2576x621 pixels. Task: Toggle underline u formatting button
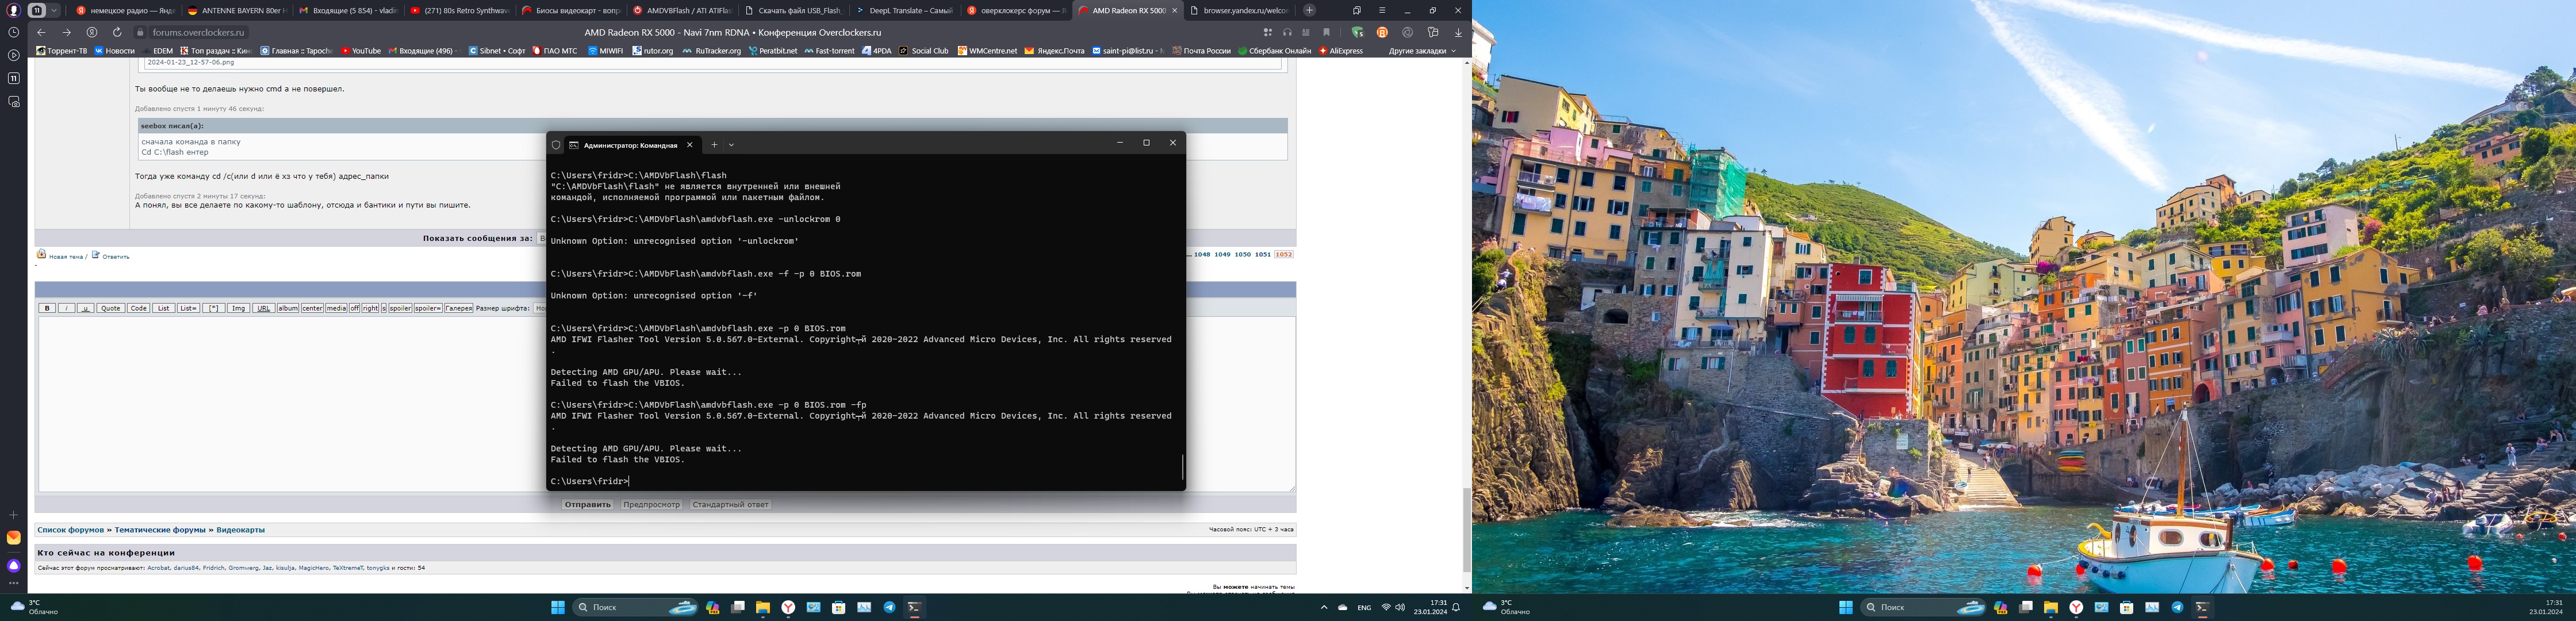[85, 308]
